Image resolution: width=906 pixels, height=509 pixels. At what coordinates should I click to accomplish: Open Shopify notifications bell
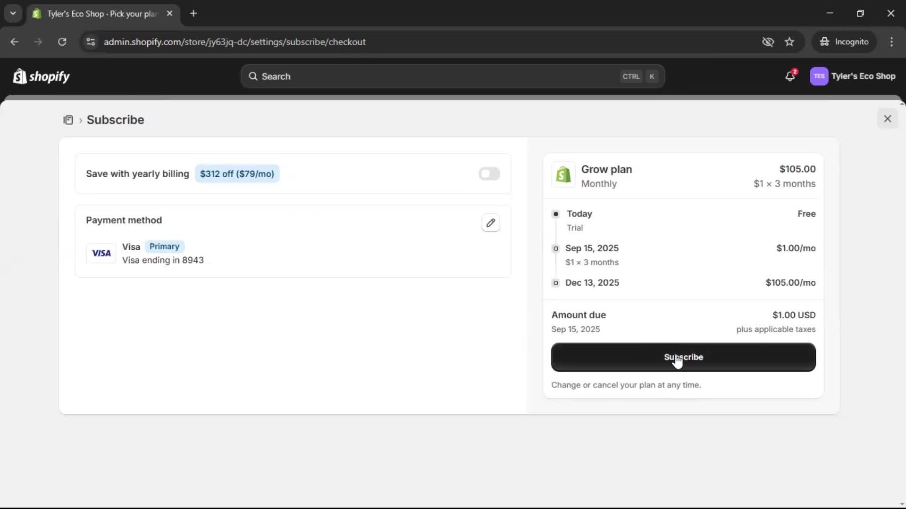(x=790, y=76)
